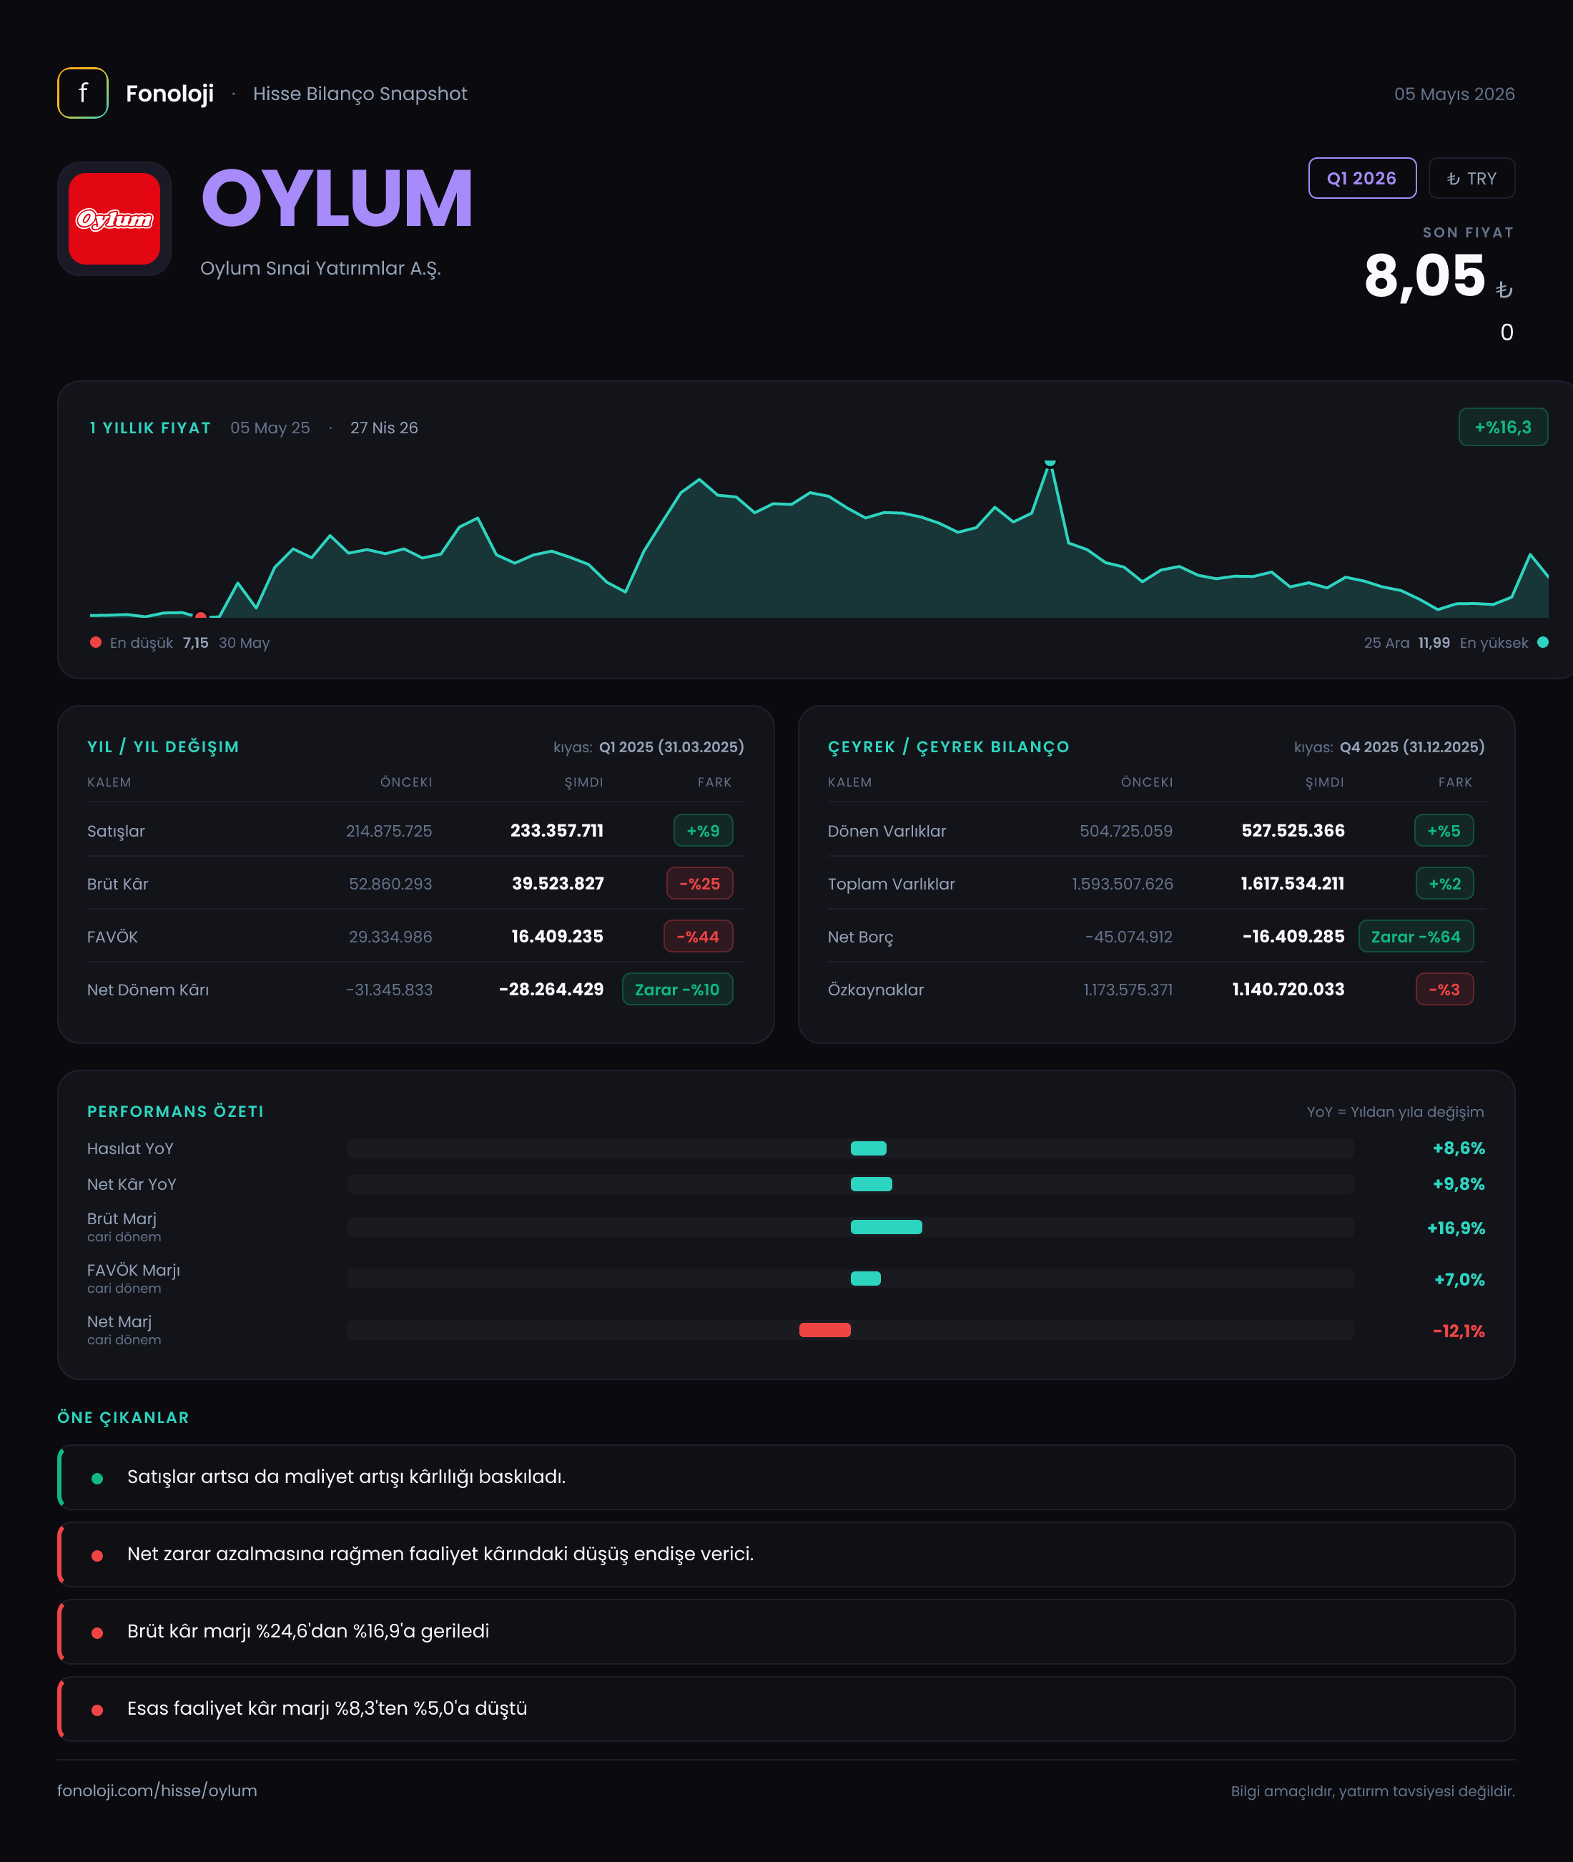
Task: Click the ÇEYREK / ÇEYREK BİLANÇO section title
Action: [x=949, y=747]
